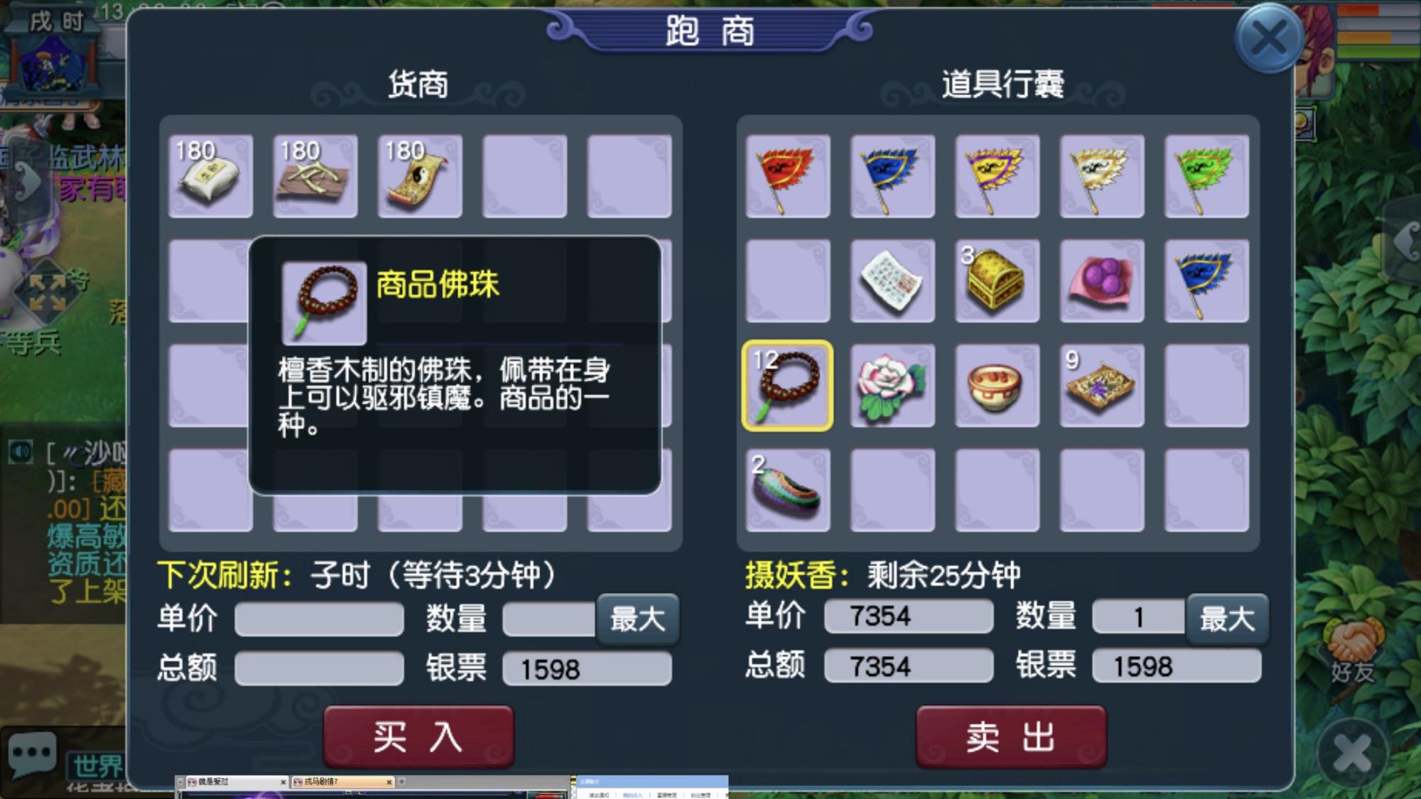The width and height of the screenshot is (1421, 799).
Task: Select the green flag in inventory
Action: 1206,175
